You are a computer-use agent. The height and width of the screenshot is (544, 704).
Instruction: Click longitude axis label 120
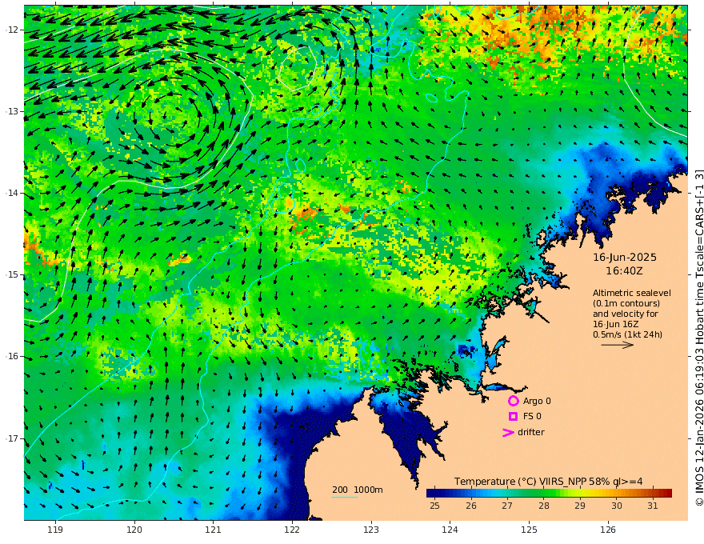[x=134, y=530]
